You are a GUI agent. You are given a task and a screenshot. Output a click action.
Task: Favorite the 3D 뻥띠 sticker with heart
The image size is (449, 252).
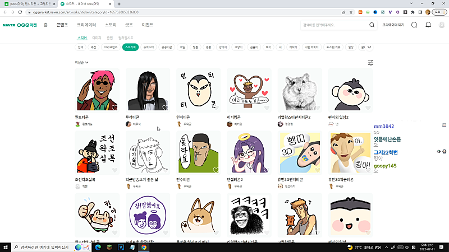(x=317, y=170)
